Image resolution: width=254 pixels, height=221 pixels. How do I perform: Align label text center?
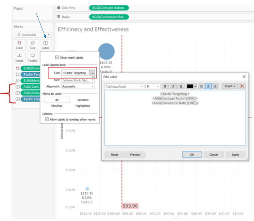[x=208, y=86]
